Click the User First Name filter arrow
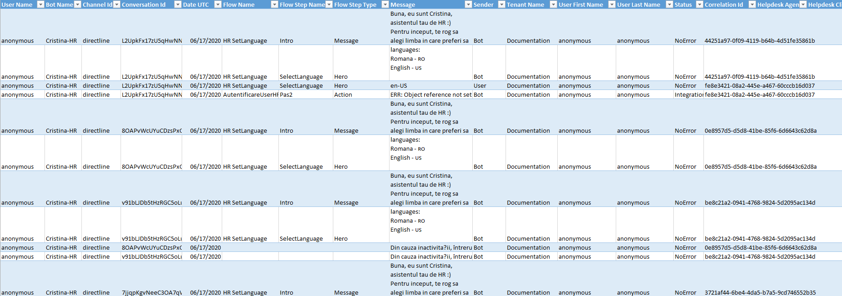 pos(612,4)
